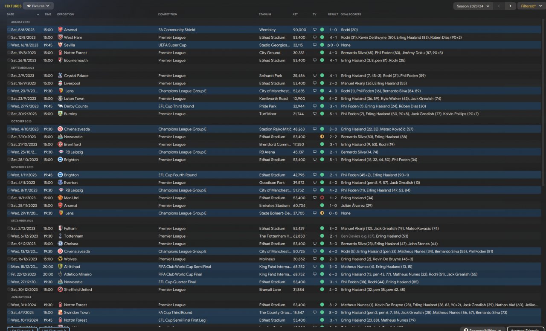This screenshot has width=546, height=331.
Task: Click the Tottenham club badge
Action: (60, 236)
